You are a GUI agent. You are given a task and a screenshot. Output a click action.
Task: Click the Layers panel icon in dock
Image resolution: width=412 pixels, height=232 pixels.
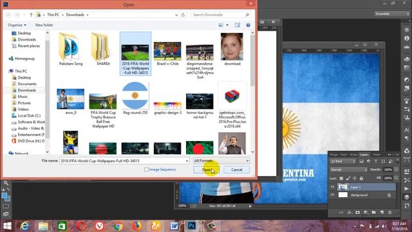(407, 197)
